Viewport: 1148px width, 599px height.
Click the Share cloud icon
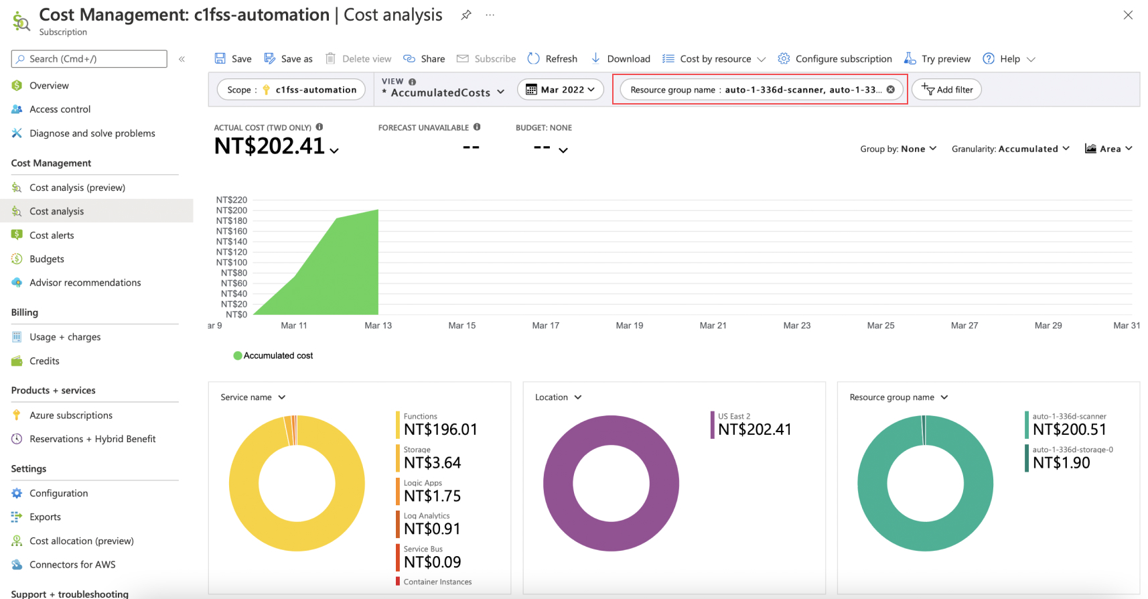(x=409, y=59)
